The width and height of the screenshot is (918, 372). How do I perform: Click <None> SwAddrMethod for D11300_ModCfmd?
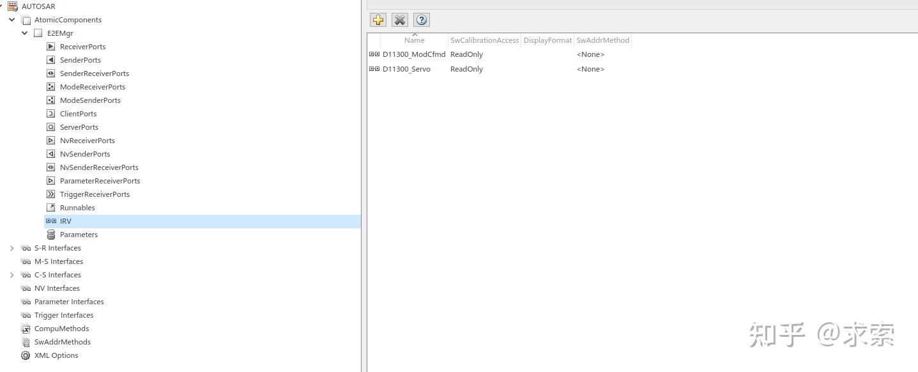(x=590, y=54)
